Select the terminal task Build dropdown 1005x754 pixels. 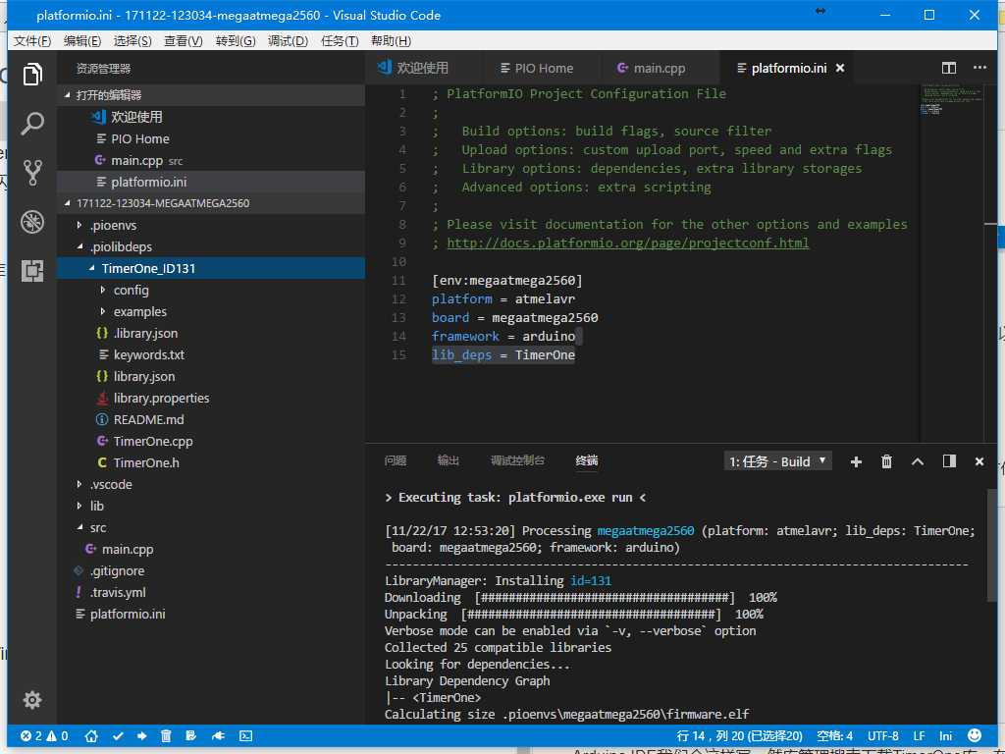pyautogui.click(x=778, y=461)
